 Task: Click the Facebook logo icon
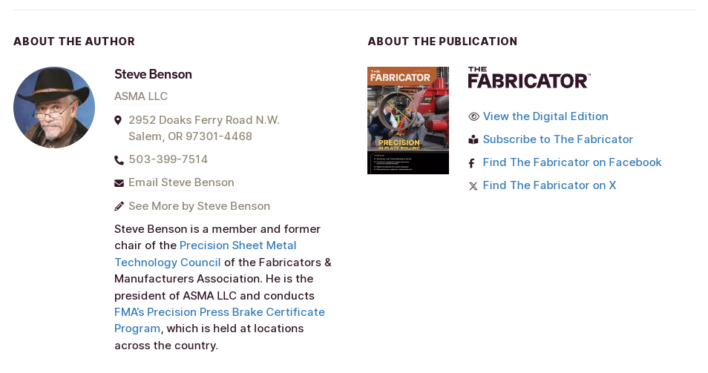tap(471, 163)
